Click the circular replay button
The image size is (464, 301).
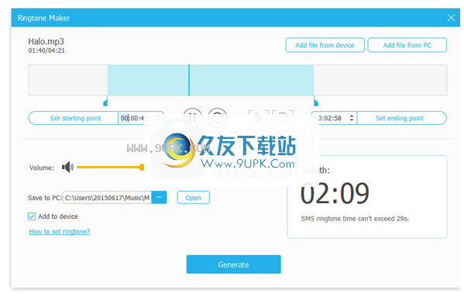(218, 117)
